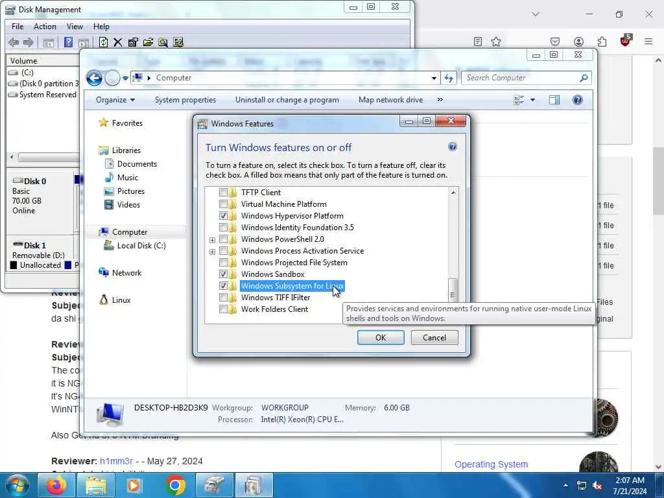Show hidden tray icons arrow
664x498 pixels.
tap(565, 485)
